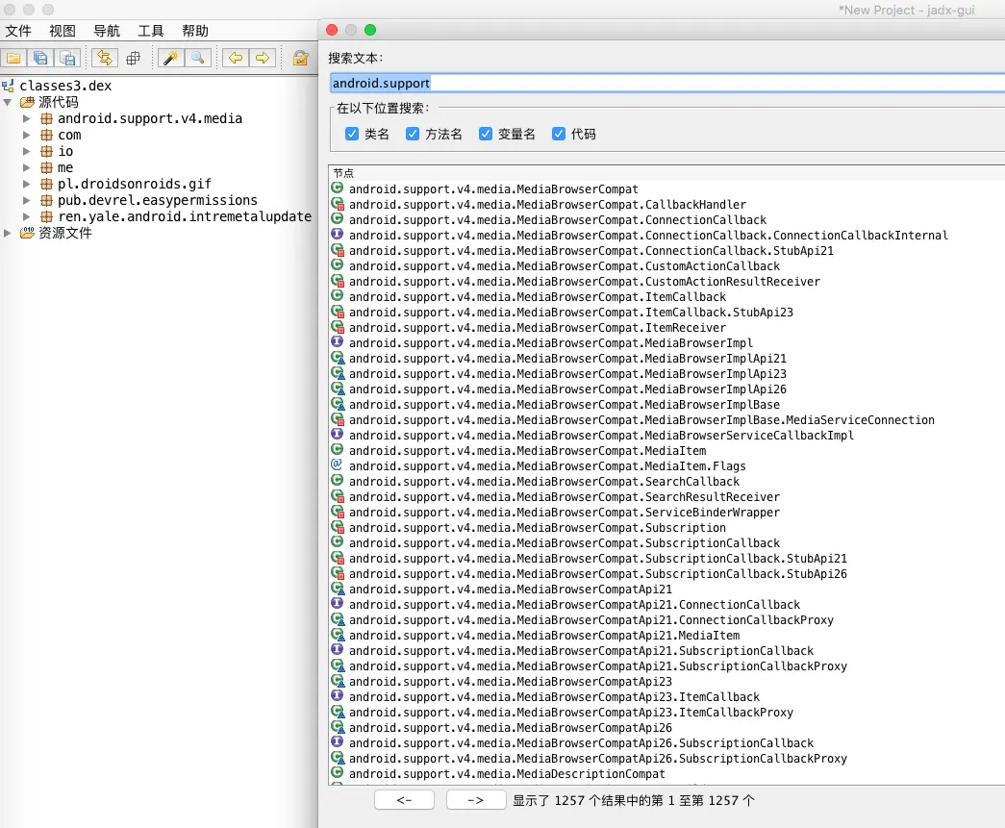The image size is (1005, 828).
Task: Select SubscriptionCallback.StubApi26 result row
Action: pos(666,573)
